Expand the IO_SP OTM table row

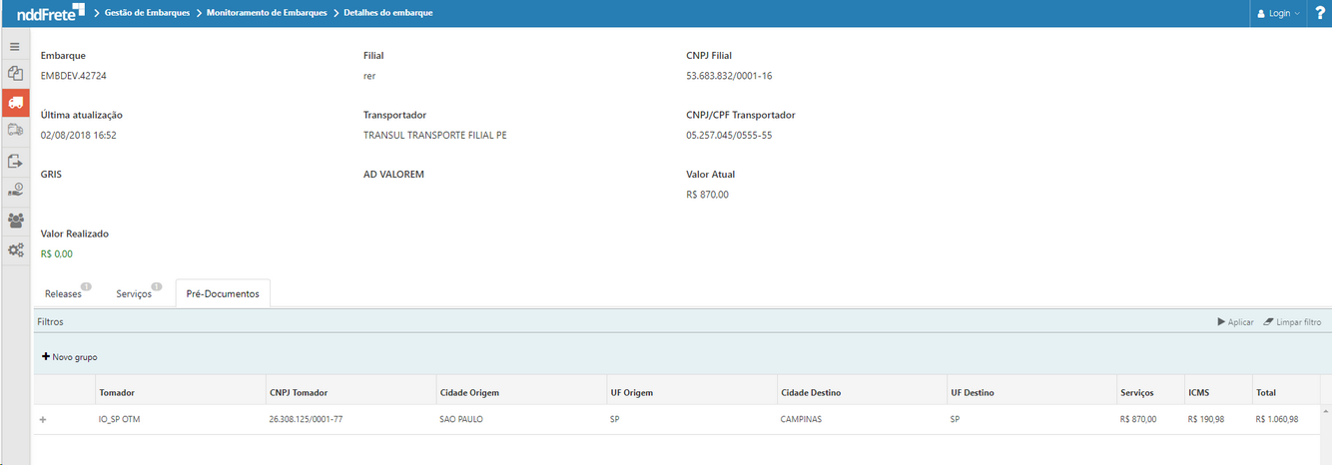point(43,420)
